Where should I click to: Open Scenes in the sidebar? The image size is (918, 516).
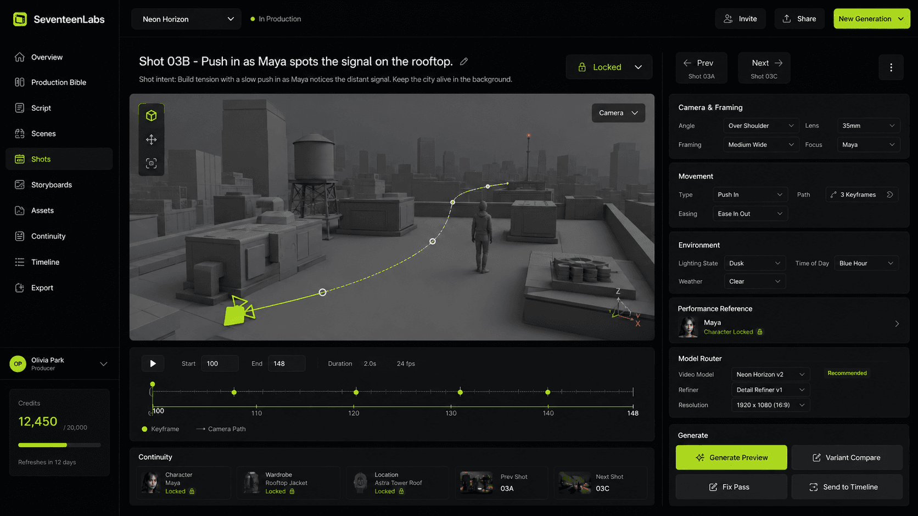coord(59,133)
